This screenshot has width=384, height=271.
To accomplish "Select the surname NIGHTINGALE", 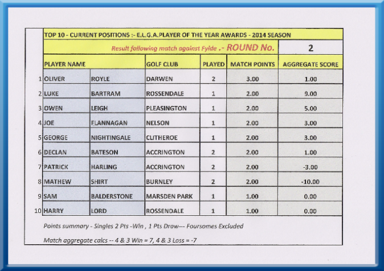I will point(111,138).
